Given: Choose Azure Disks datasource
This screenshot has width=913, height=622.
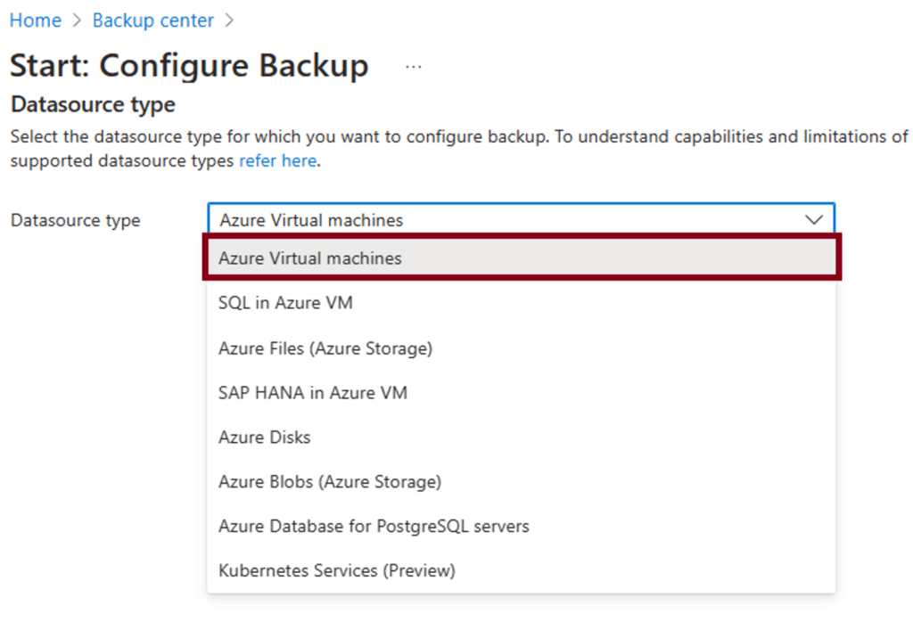Looking at the screenshot, I should tap(522, 437).
